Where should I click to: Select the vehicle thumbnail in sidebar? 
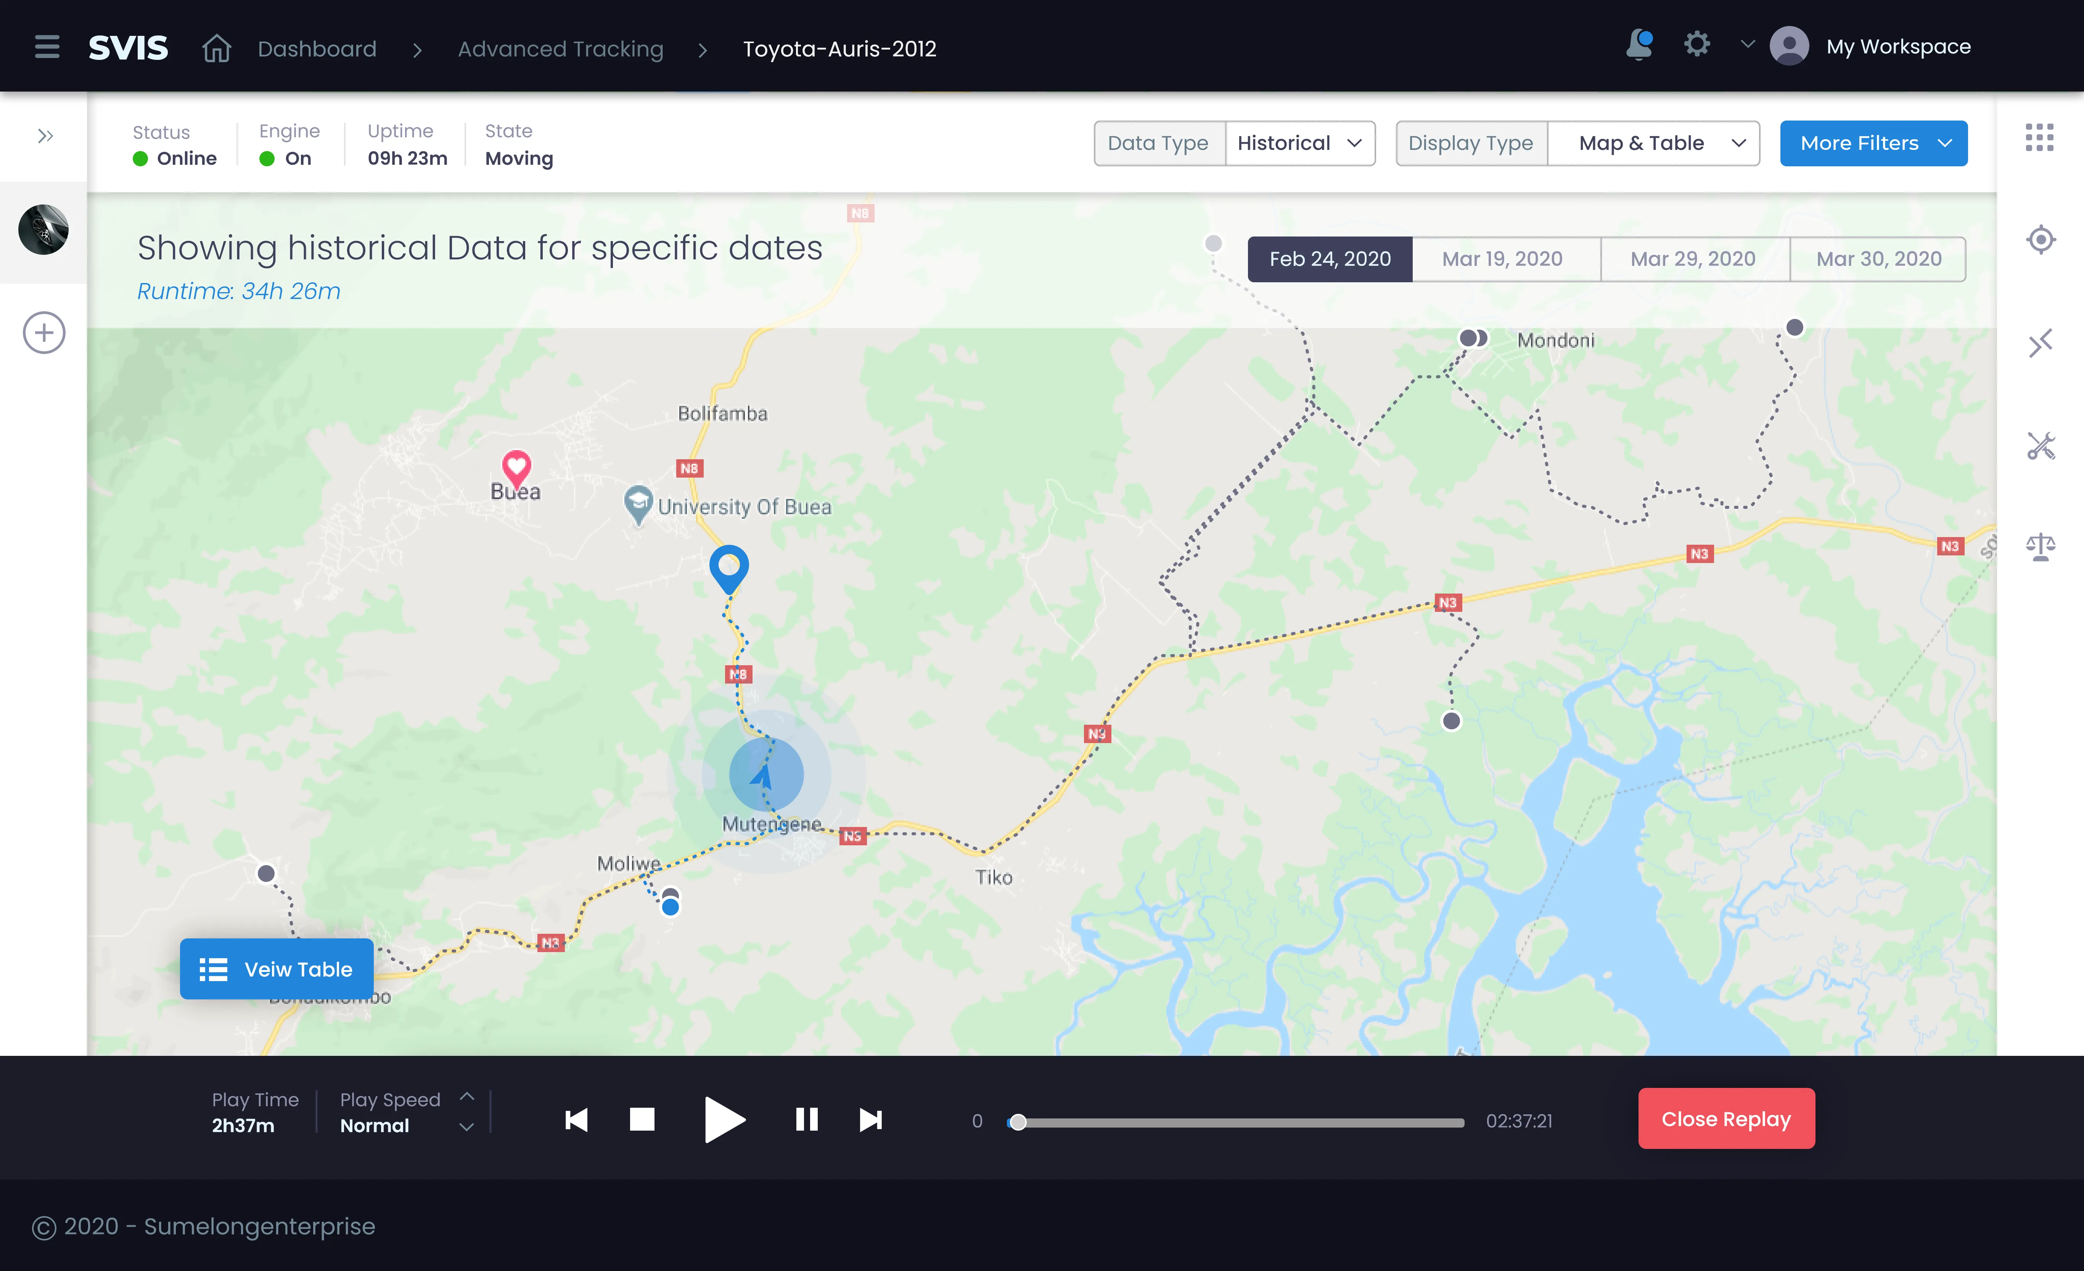44,229
